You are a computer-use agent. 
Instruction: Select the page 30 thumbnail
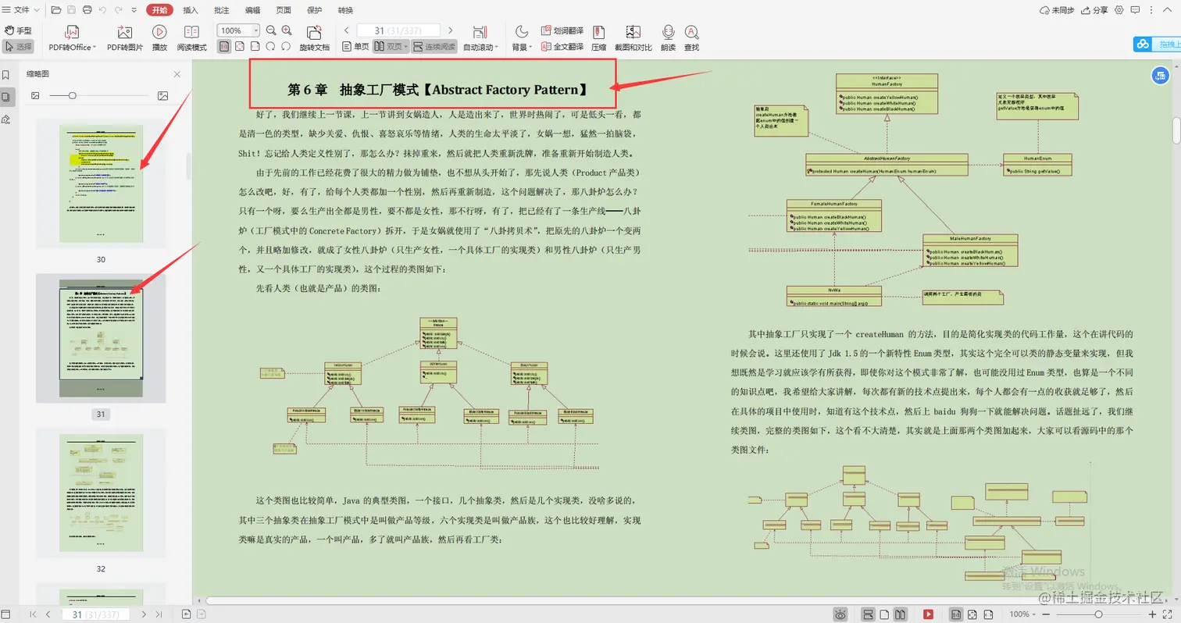pyautogui.click(x=101, y=183)
